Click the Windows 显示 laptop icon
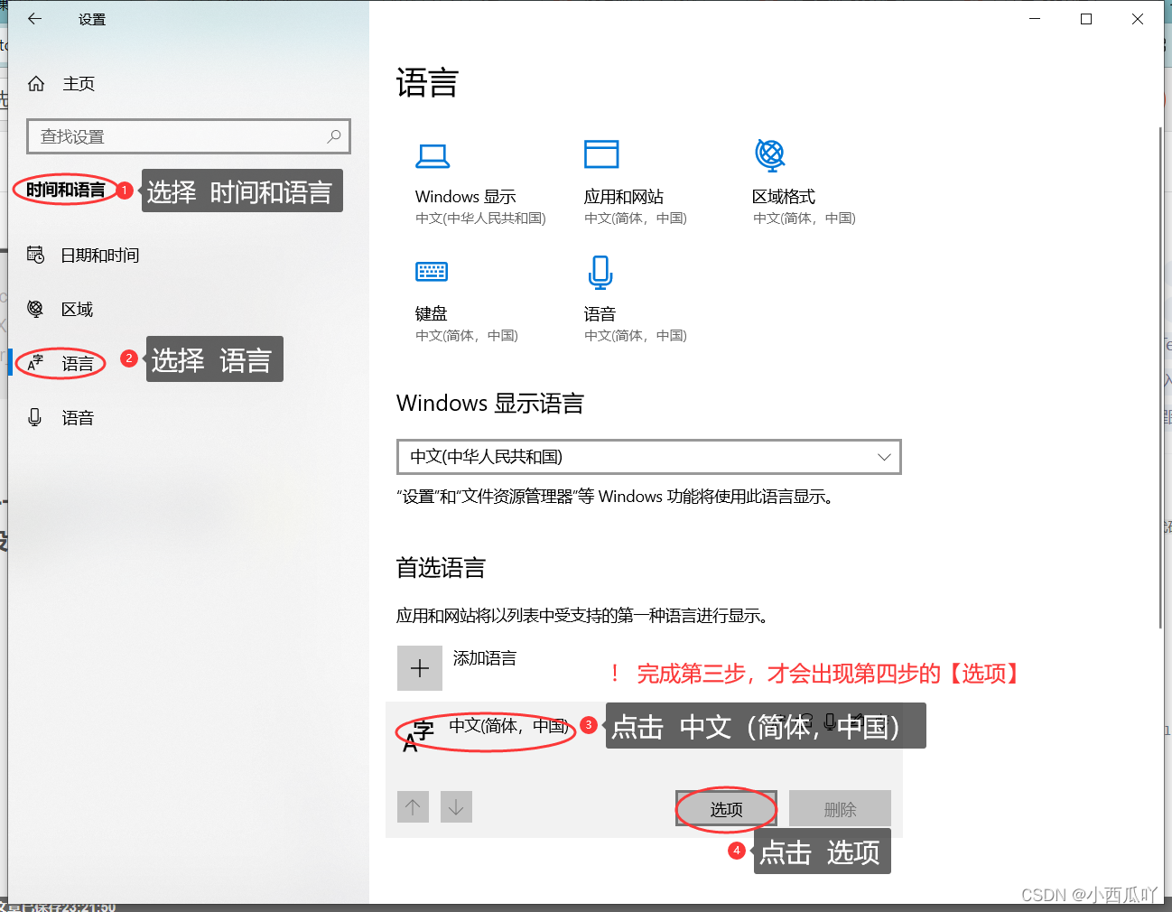1172x912 pixels. (433, 156)
